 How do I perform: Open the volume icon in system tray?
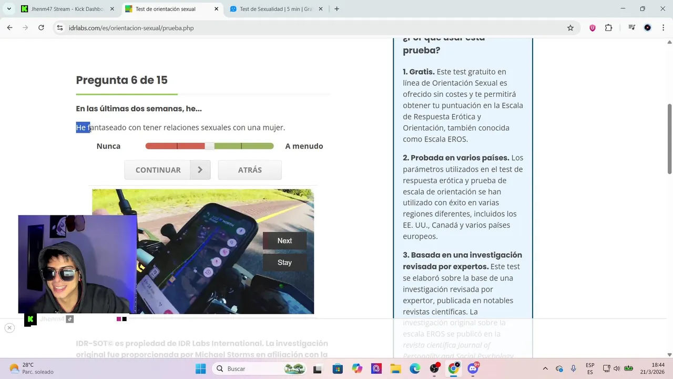(617, 368)
